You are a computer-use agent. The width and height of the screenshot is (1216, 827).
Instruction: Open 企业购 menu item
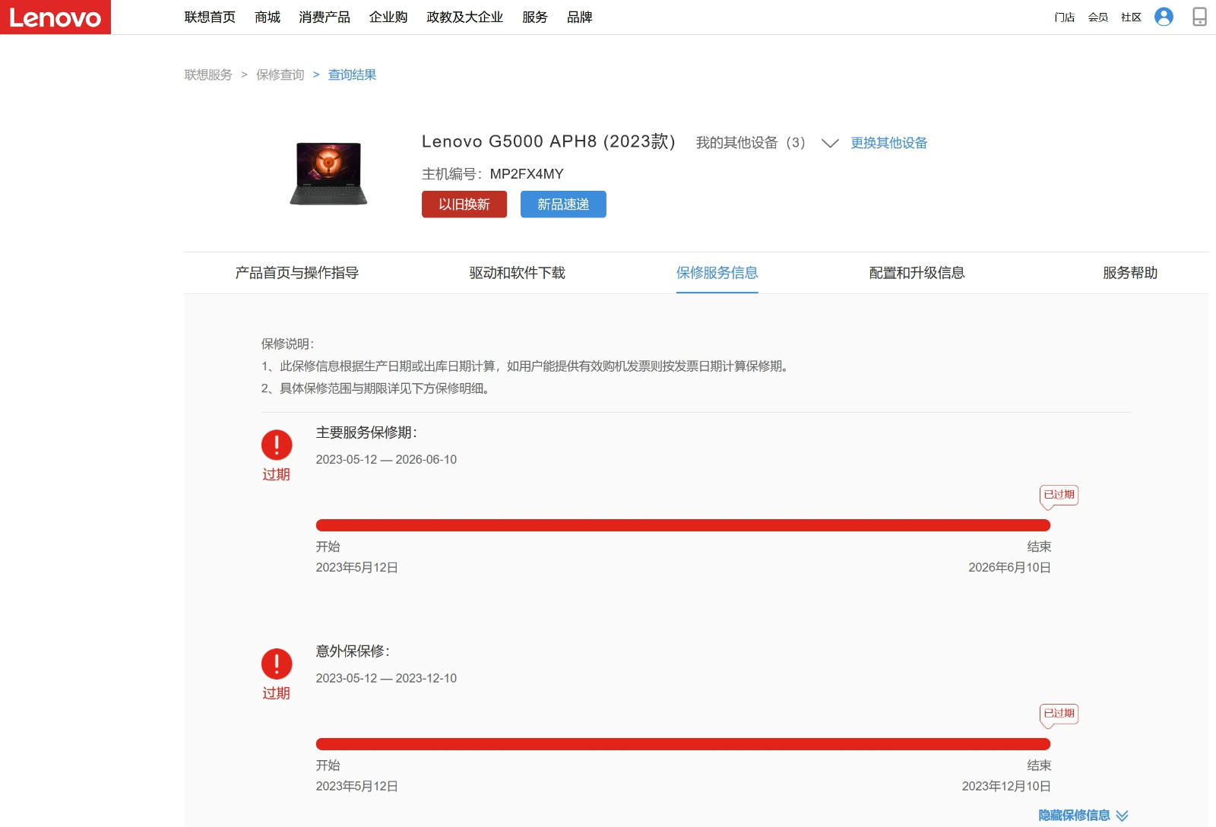tap(388, 17)
